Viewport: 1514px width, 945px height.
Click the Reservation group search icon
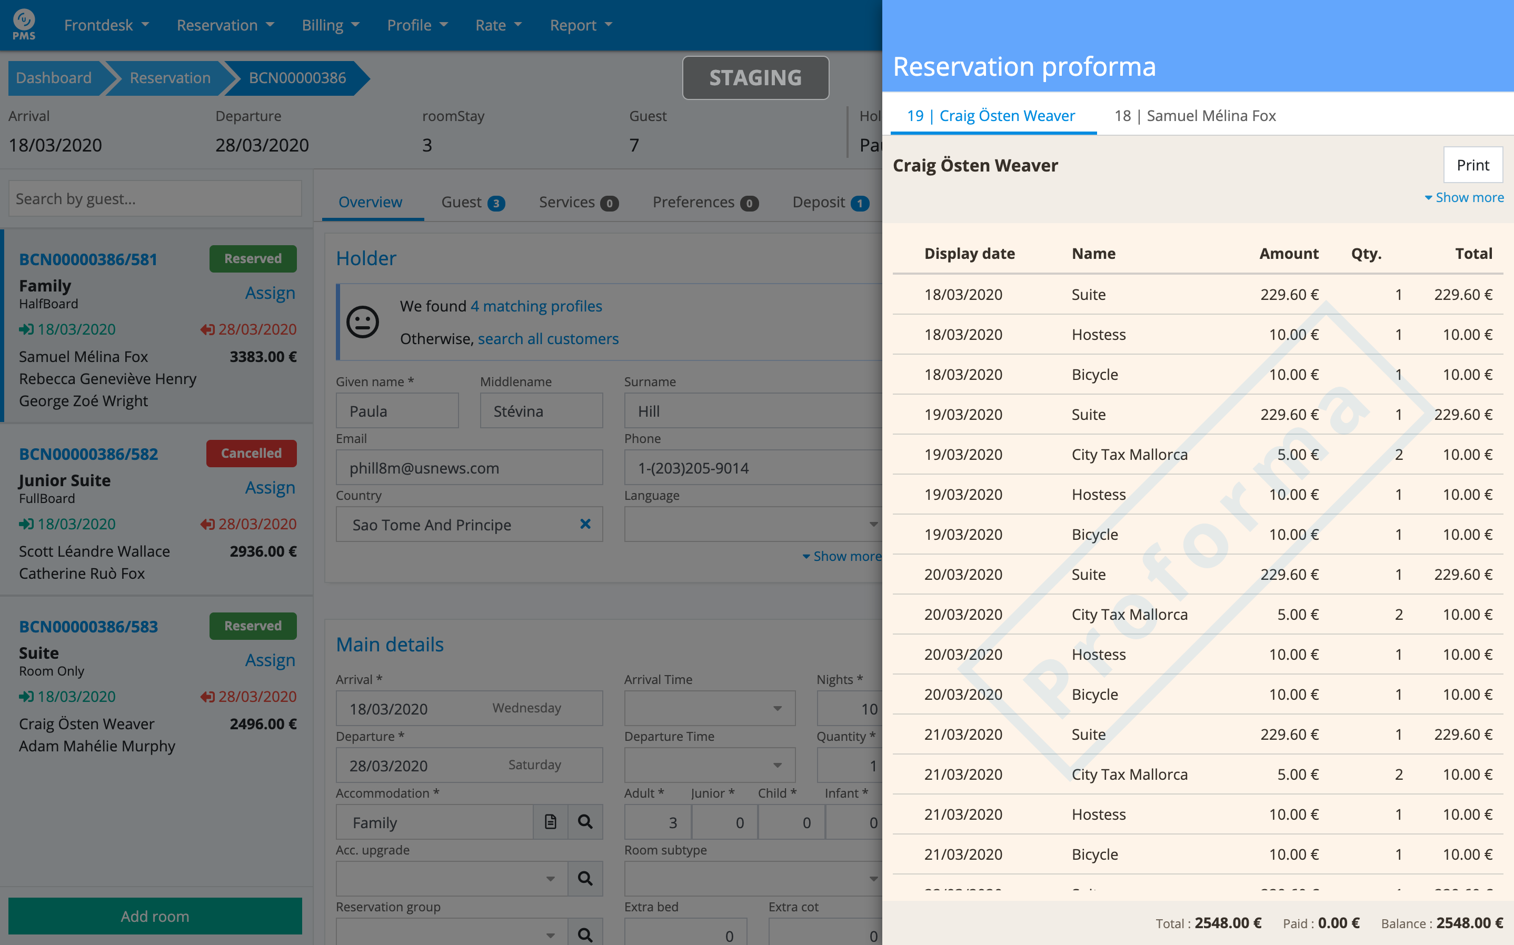pyautogui.click(x=584, y=934)
